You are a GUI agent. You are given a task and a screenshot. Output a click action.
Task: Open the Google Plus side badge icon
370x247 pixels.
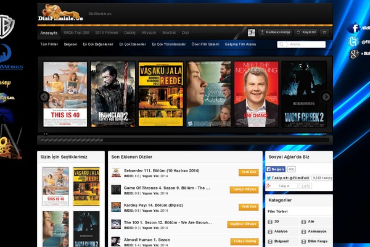(355, 54)
